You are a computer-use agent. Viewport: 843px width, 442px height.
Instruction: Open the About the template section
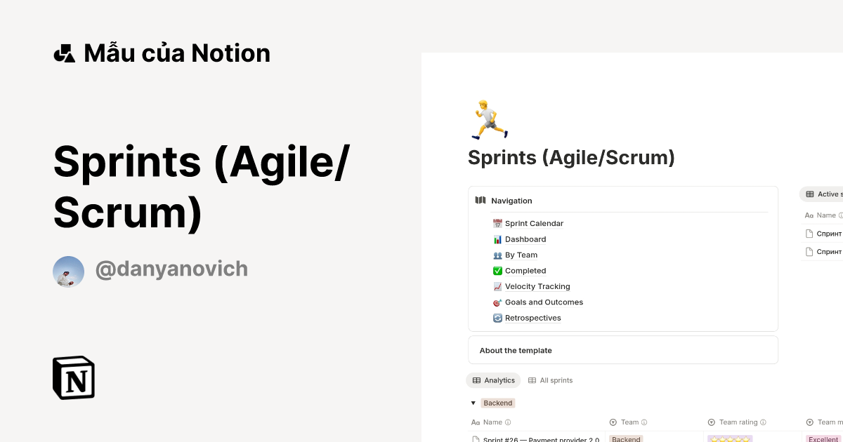coord(516,350)
